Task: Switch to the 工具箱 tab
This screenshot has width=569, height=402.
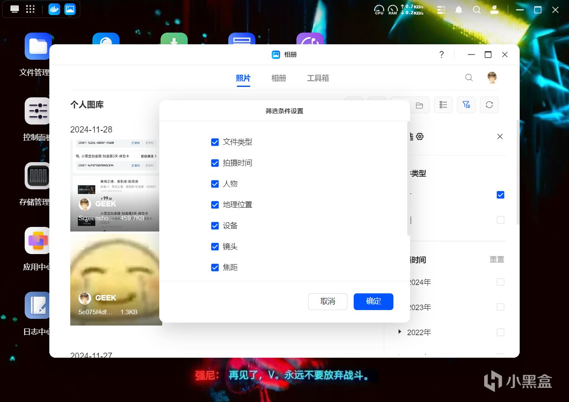Action: click(x=318, y=78)
